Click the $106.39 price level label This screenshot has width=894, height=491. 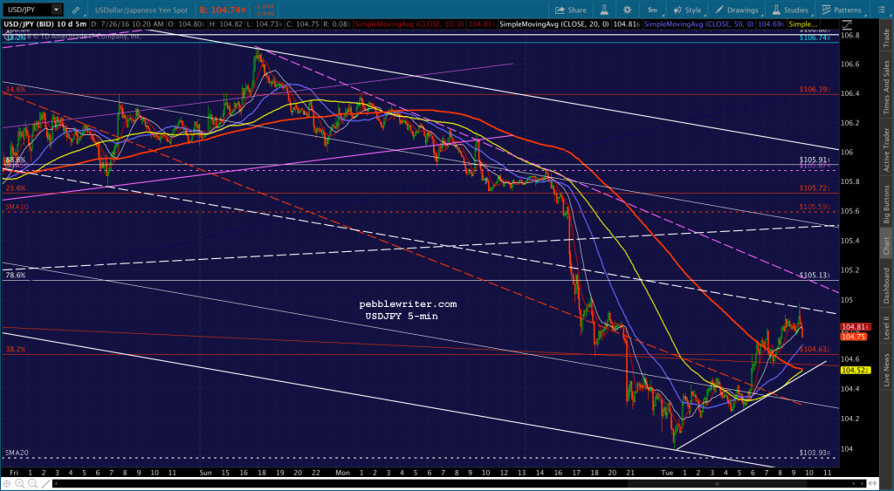click(x=814, y=90)
